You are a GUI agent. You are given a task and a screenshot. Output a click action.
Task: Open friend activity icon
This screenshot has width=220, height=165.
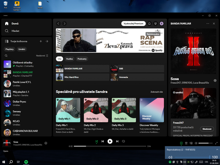[x=155, y=23]
